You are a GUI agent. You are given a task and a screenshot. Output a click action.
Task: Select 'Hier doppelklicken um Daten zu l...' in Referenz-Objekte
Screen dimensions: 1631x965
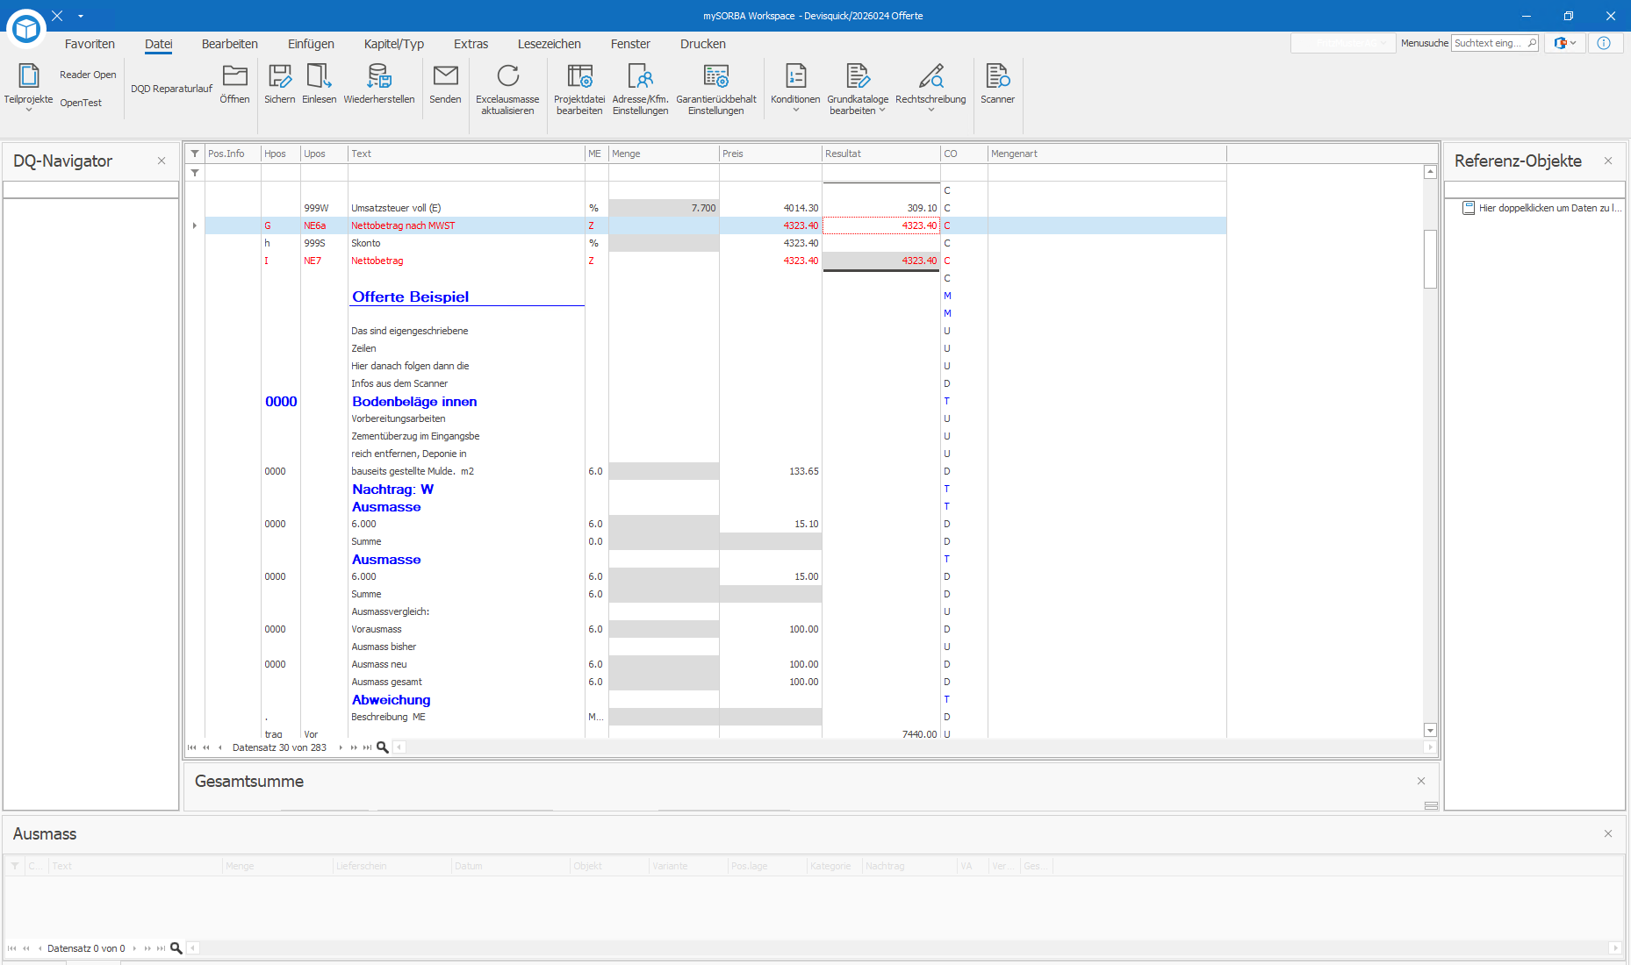tap(1549, 208)
